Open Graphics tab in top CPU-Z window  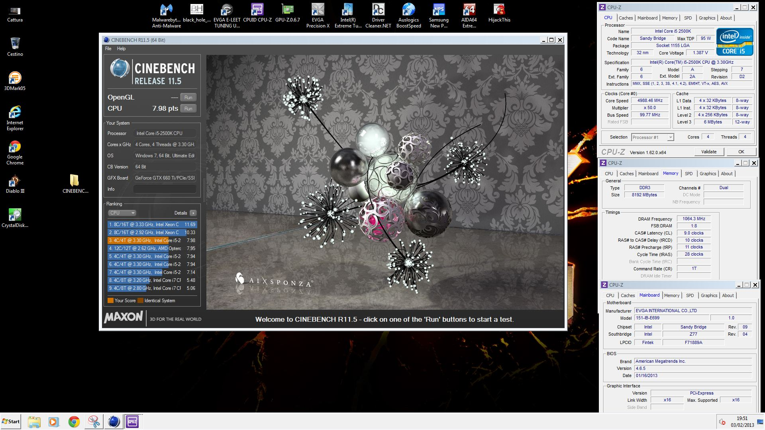coord(707,18)
